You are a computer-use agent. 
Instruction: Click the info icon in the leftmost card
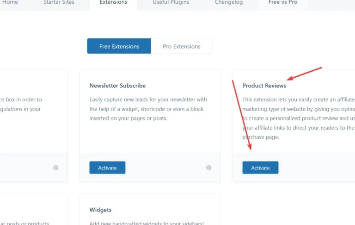pyautogui.click(x=56, y=168)
